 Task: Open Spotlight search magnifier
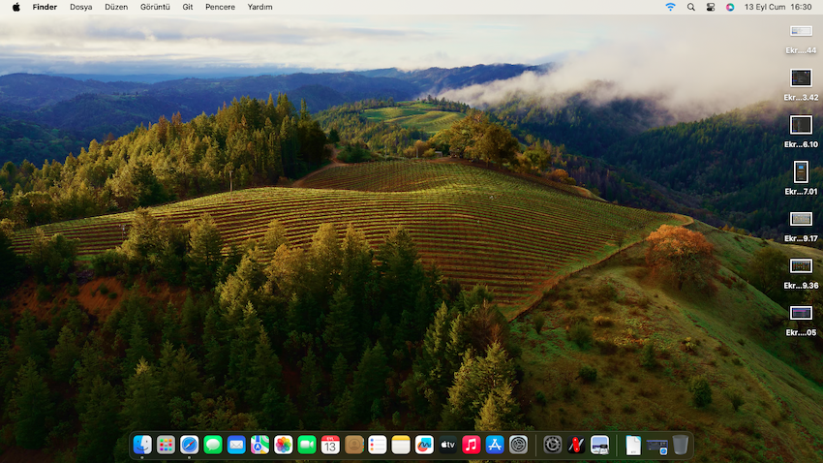pos(691,7)
